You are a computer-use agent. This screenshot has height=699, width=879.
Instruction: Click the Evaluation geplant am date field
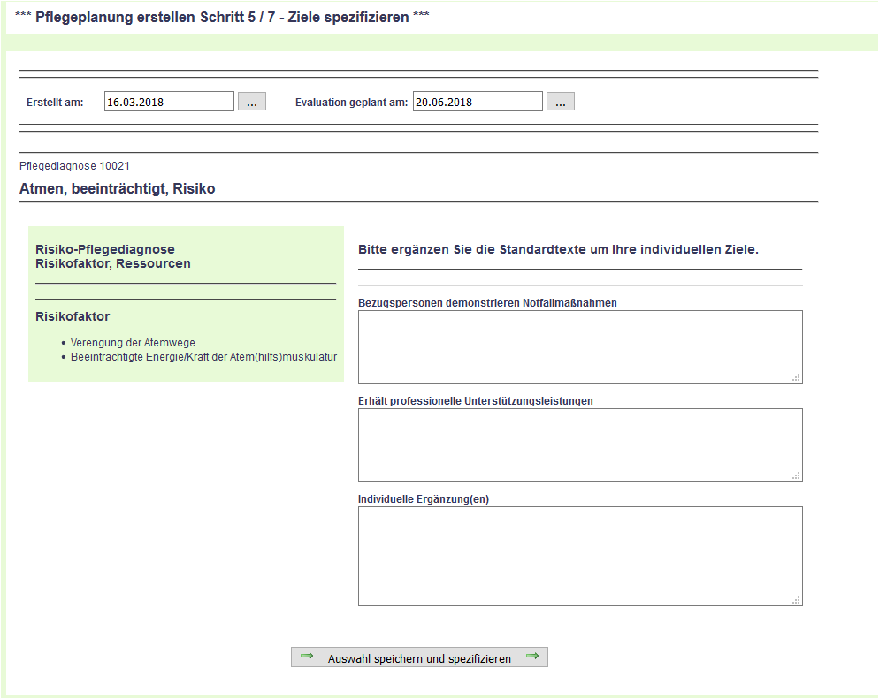click(478, 102)
